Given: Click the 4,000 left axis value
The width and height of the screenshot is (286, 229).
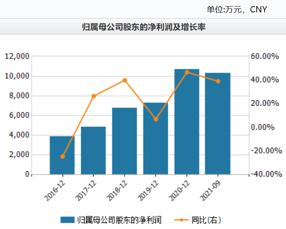Looking at the screenshot, I should tap(19, 135).
